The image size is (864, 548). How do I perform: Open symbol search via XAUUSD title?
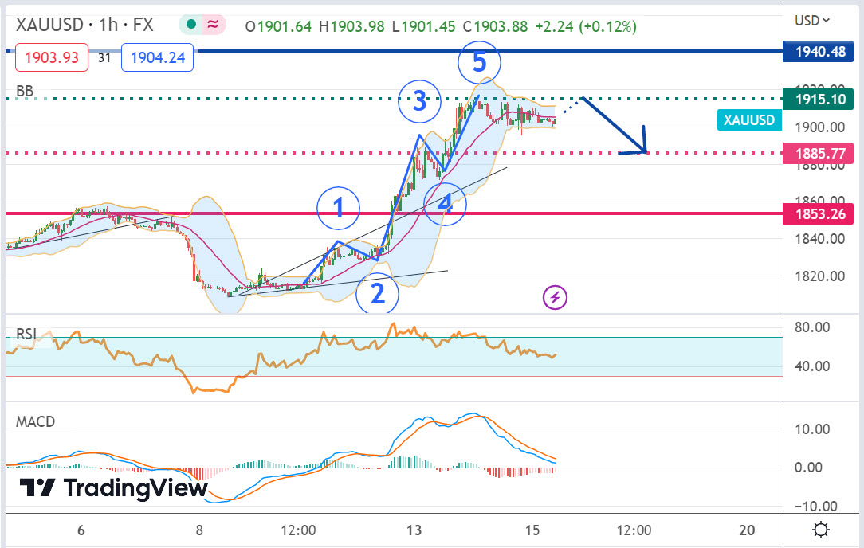point(50,25)
